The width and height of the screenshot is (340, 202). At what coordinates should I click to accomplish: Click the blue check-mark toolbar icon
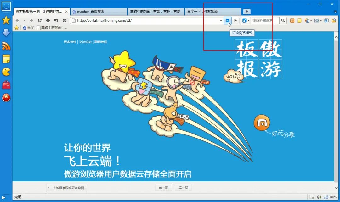[326, 20]
